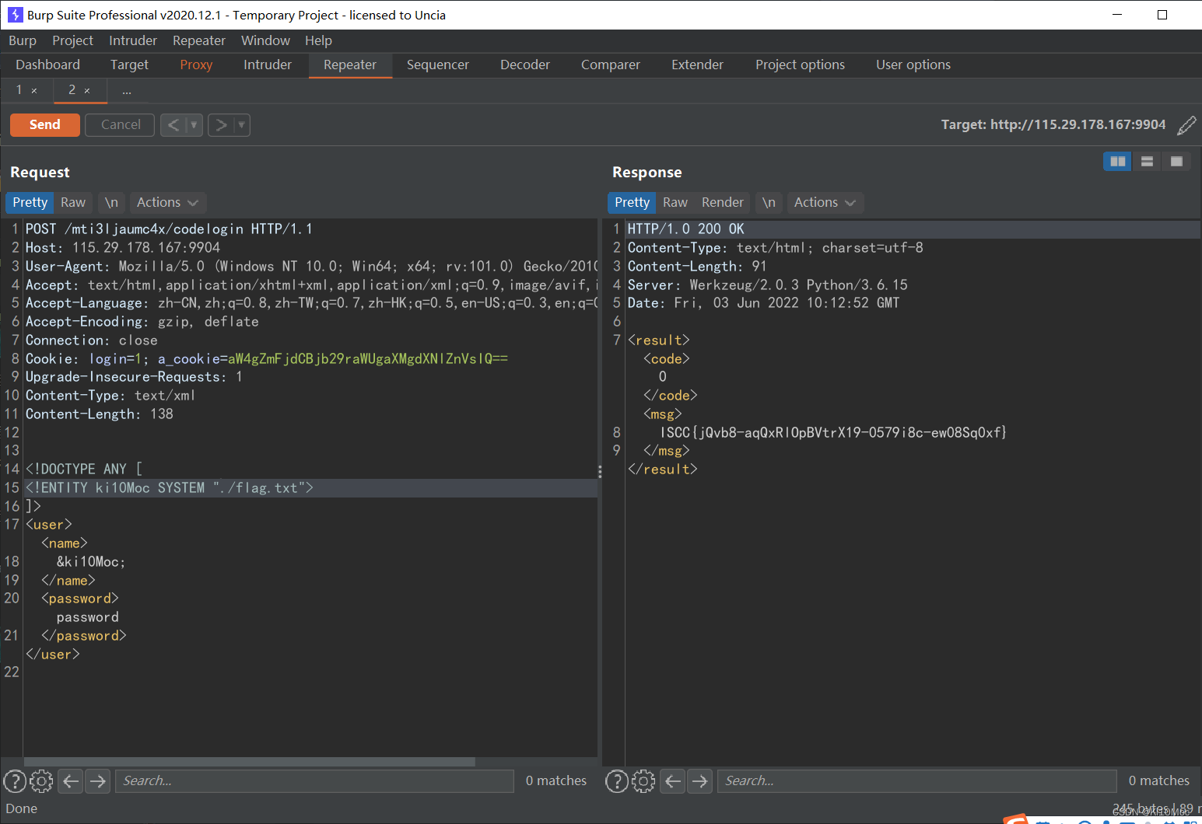The image size is (1202, 824).
Task: Switch Response view to Raw
Action: coord(675,203)
